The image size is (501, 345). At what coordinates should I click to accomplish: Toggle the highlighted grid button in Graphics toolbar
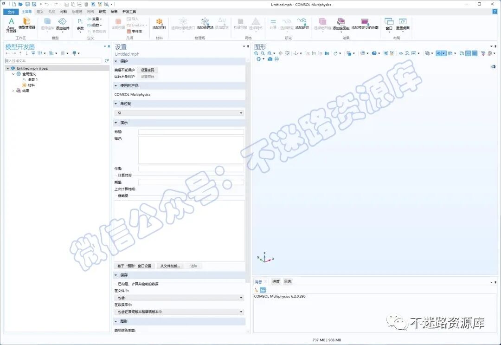click(475, 53)
